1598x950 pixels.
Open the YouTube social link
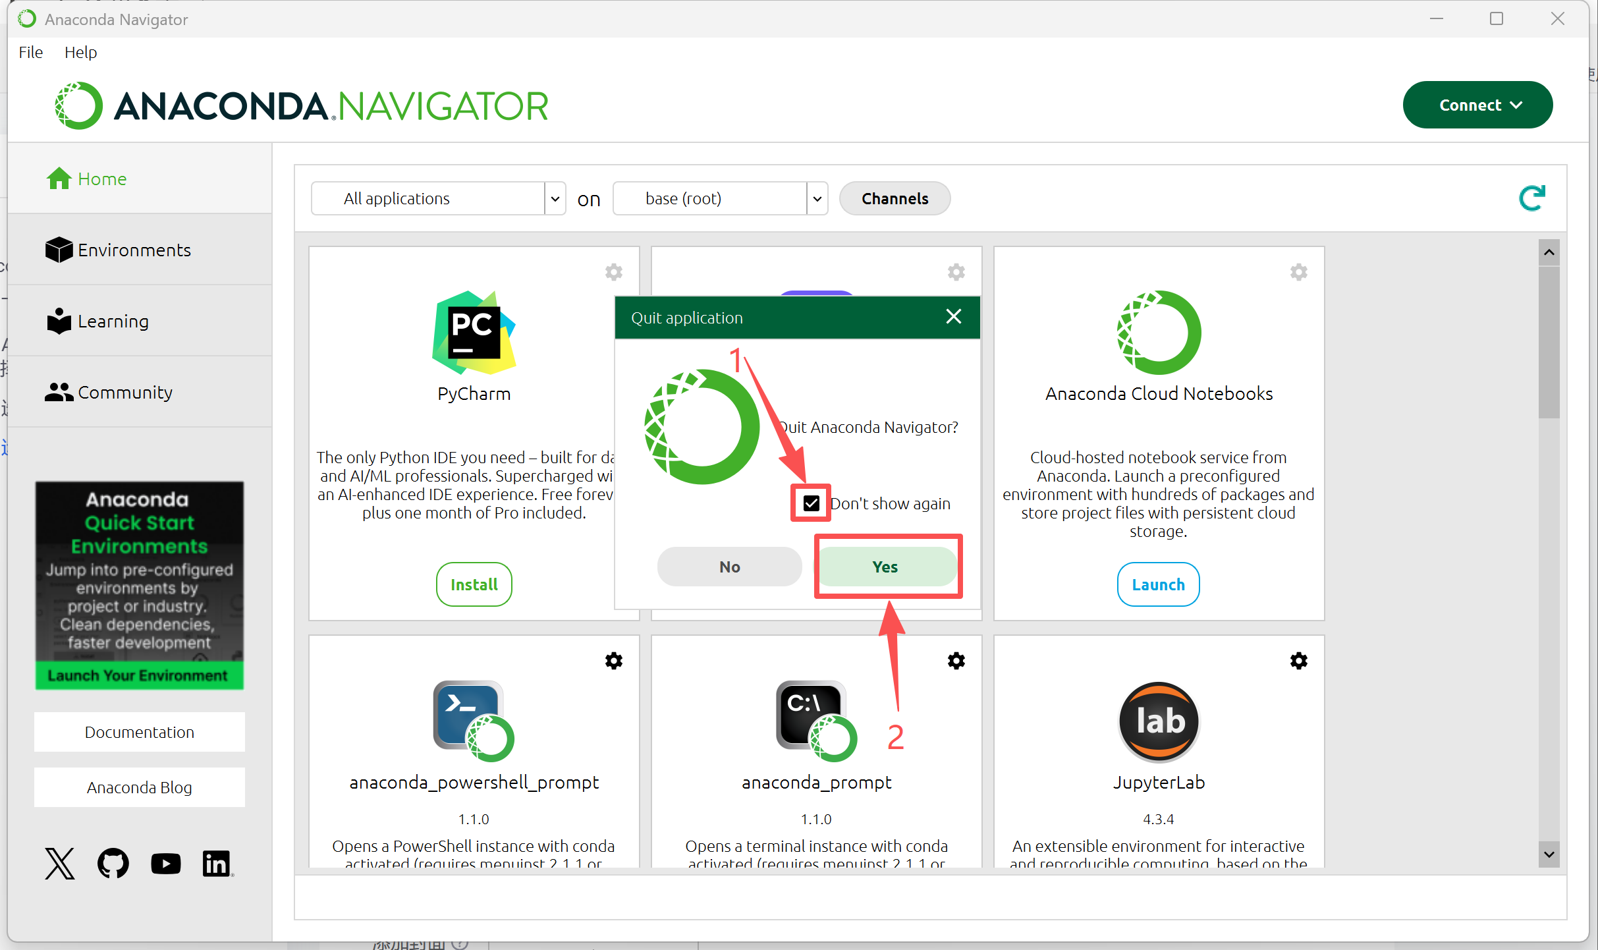point(165,863)
